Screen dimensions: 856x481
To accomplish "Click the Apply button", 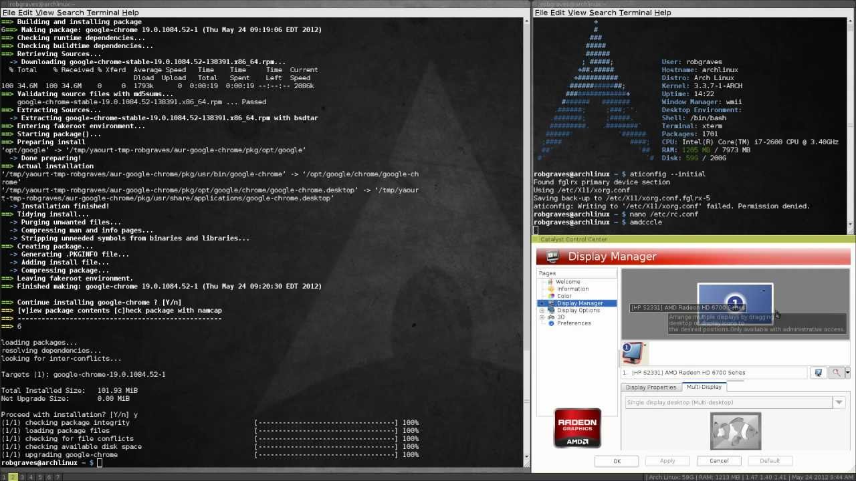I will point(668,461).
